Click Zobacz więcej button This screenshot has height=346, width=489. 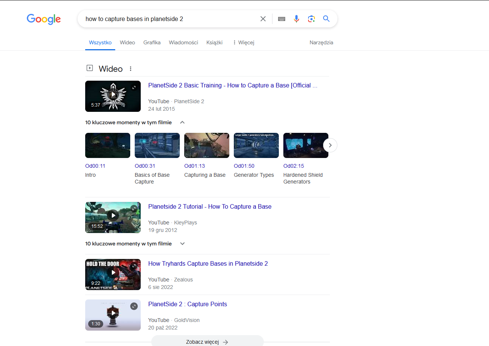point(207,341)
